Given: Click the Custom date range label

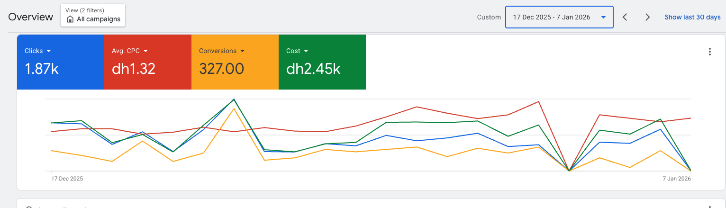Looking at the screenshot, I should [489, 17].
